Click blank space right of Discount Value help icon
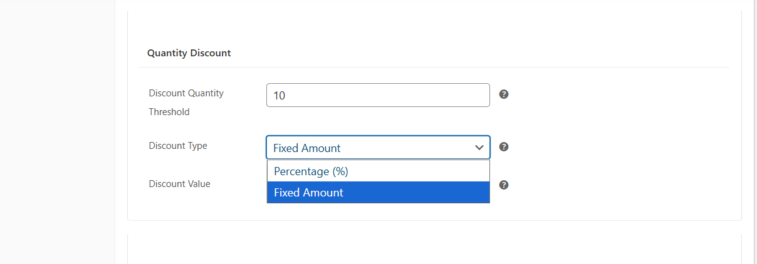The height and width of the screenshot is (264, 757). click(x=614, y=185)
